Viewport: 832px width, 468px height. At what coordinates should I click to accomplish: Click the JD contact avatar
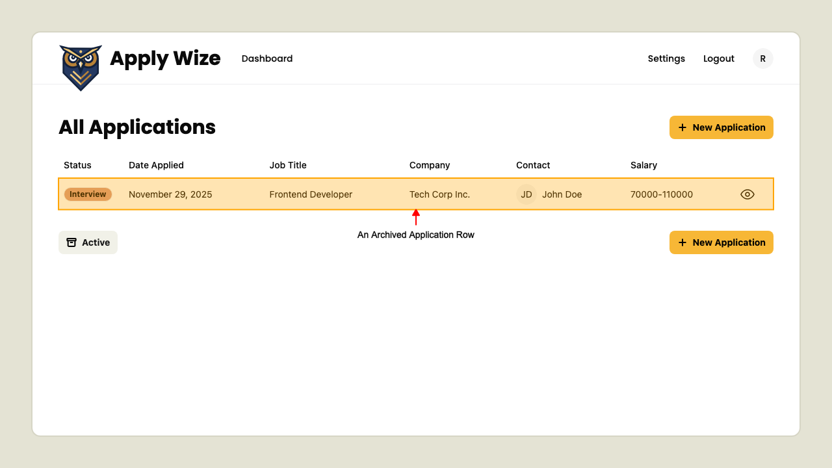pos(526,194)
